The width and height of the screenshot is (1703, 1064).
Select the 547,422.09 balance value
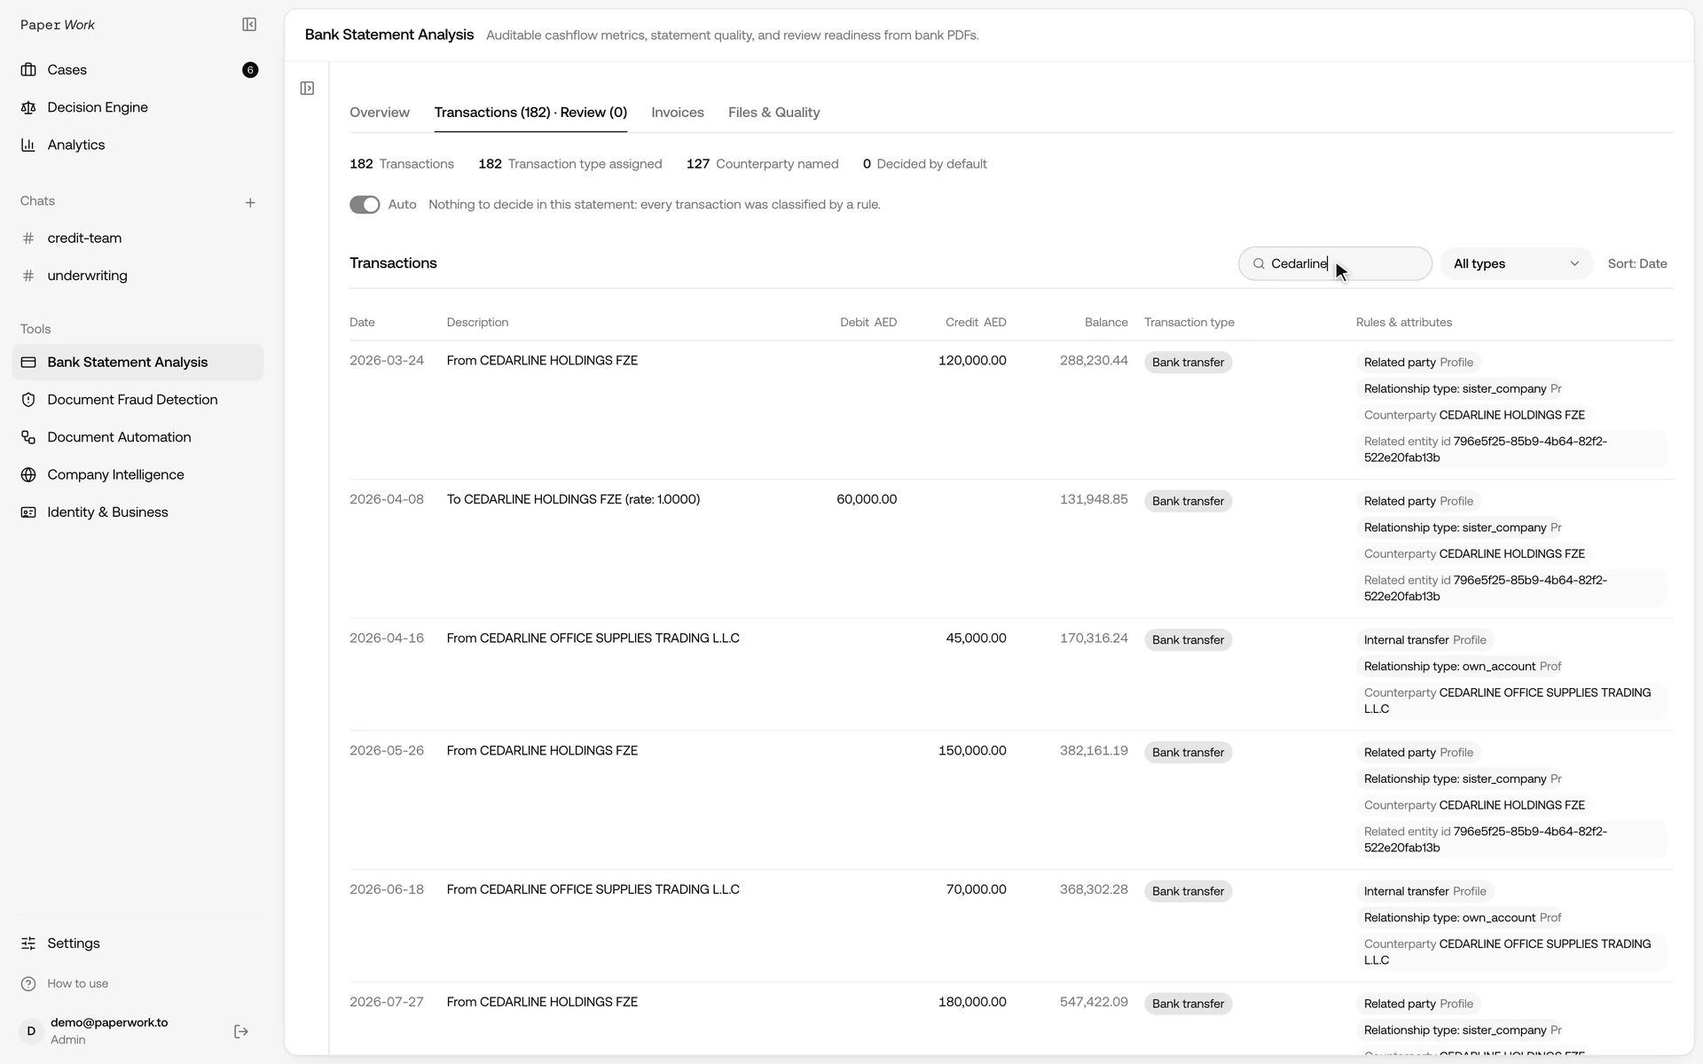point(1094,1003)
